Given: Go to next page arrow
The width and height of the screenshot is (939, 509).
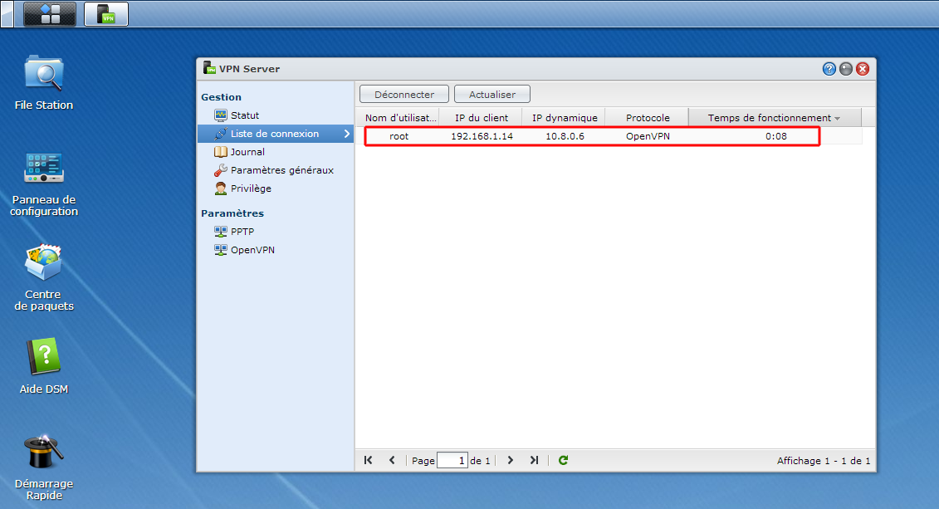Looking at the screenshot, I should click(511, 460).
